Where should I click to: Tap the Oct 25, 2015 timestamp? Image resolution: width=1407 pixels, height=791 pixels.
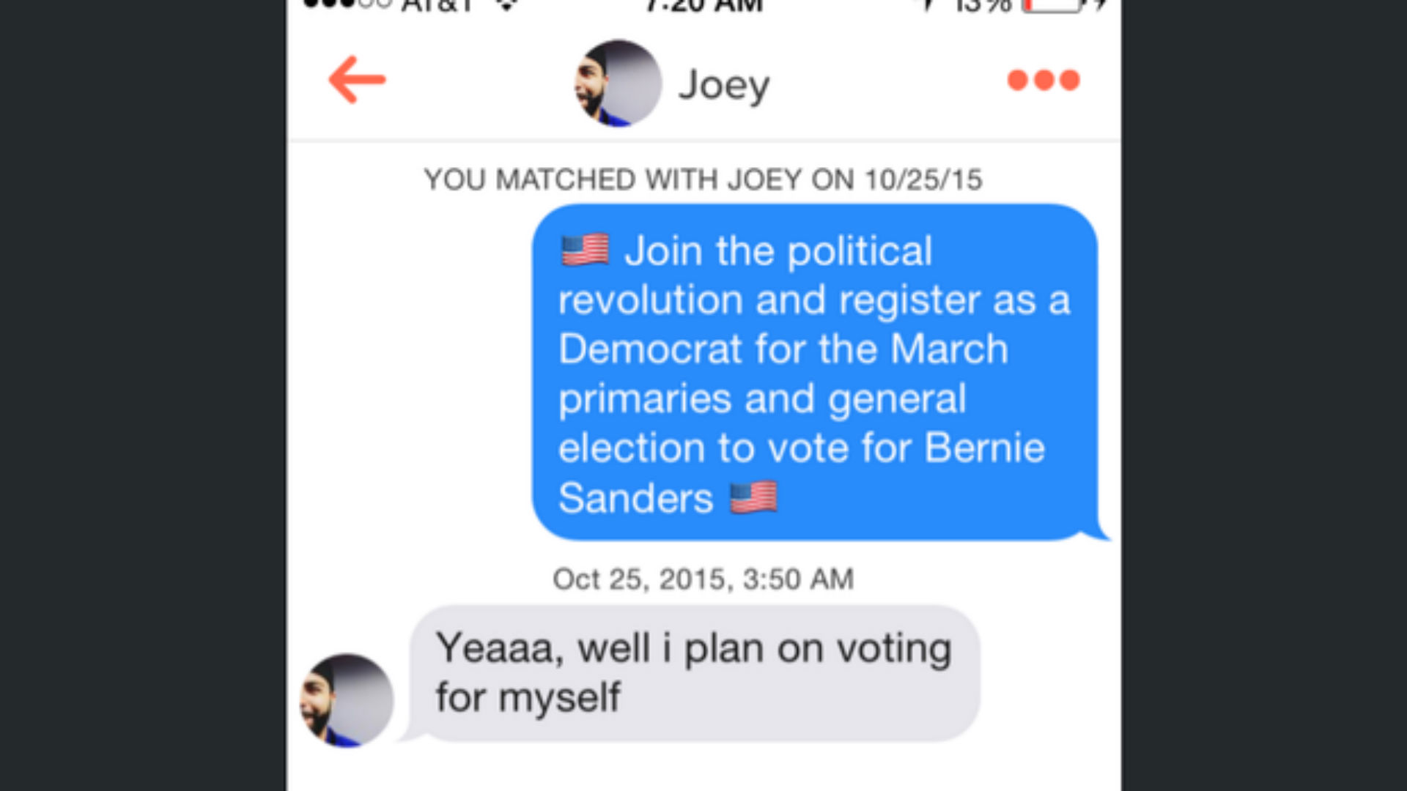(703, 579)
